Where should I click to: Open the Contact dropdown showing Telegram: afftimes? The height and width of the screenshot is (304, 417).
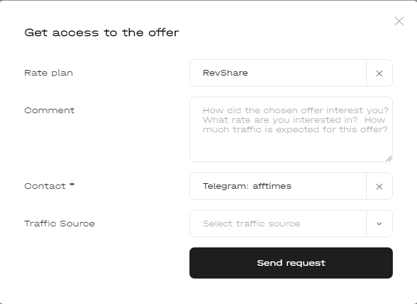pos(278,186)
